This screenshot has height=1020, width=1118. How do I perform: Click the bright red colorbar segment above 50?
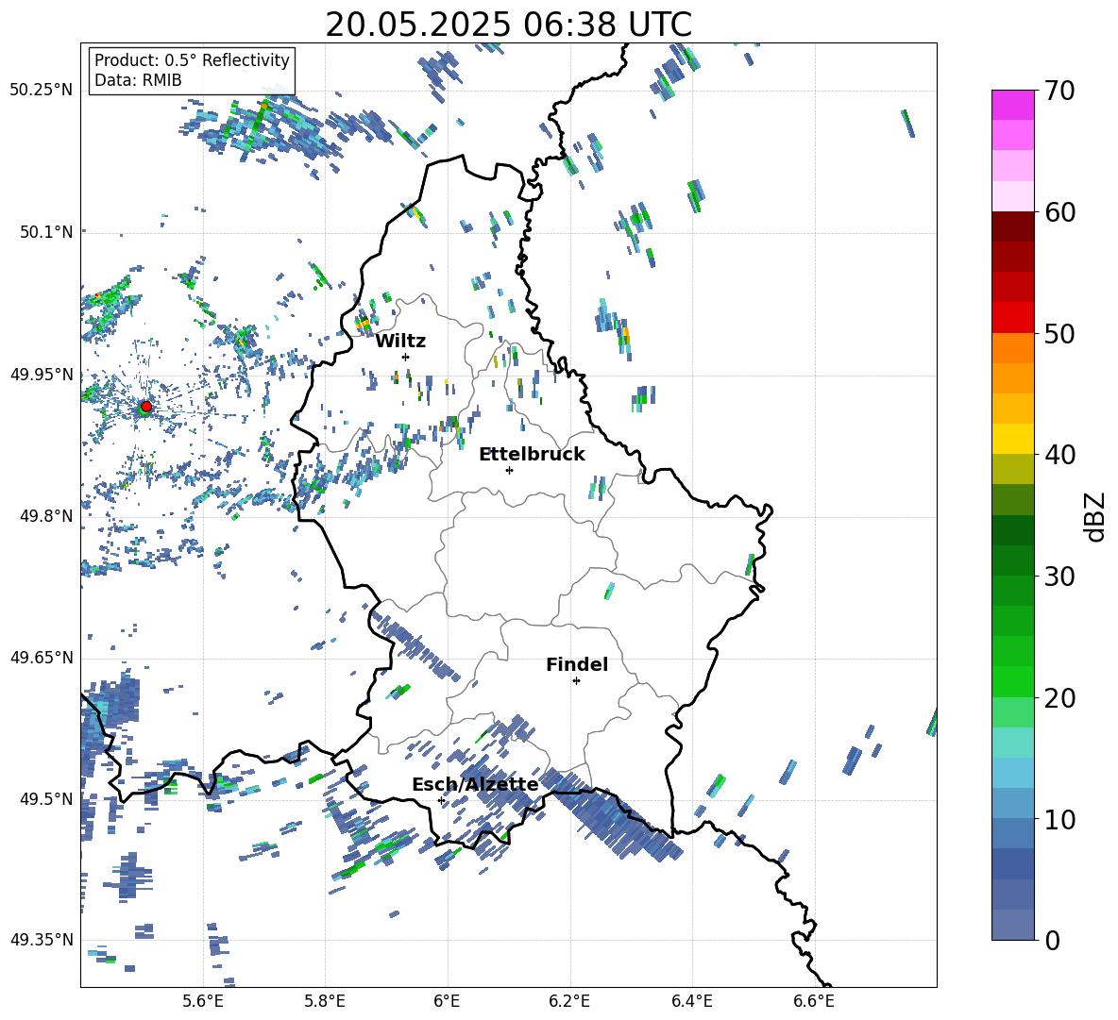[x=1012, y=317]
